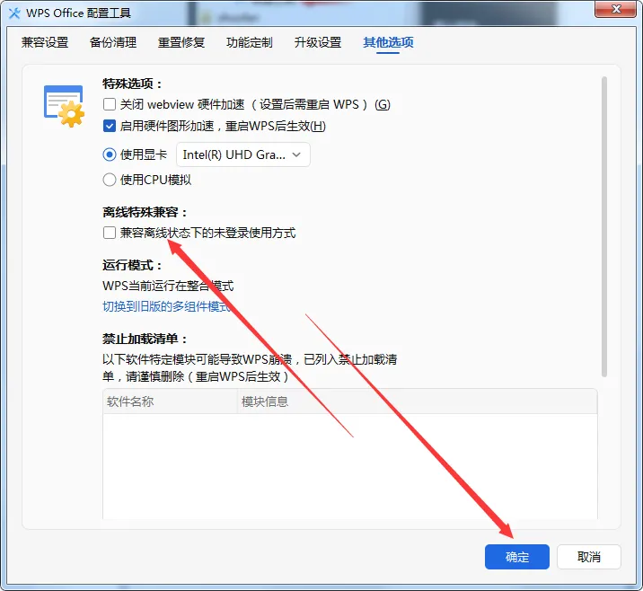
Task: Click the 切换到旧版的多组件模式 link
Action: pos(166,306)
